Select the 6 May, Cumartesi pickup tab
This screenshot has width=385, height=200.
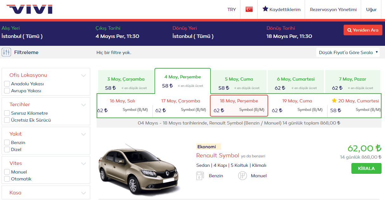coord(296,82)
